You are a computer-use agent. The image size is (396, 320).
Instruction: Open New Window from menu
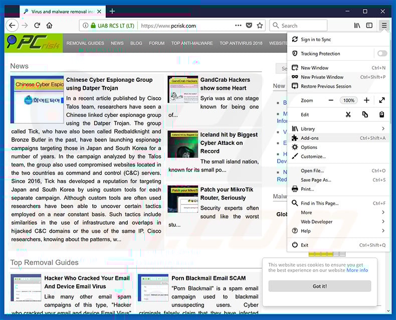339,68
